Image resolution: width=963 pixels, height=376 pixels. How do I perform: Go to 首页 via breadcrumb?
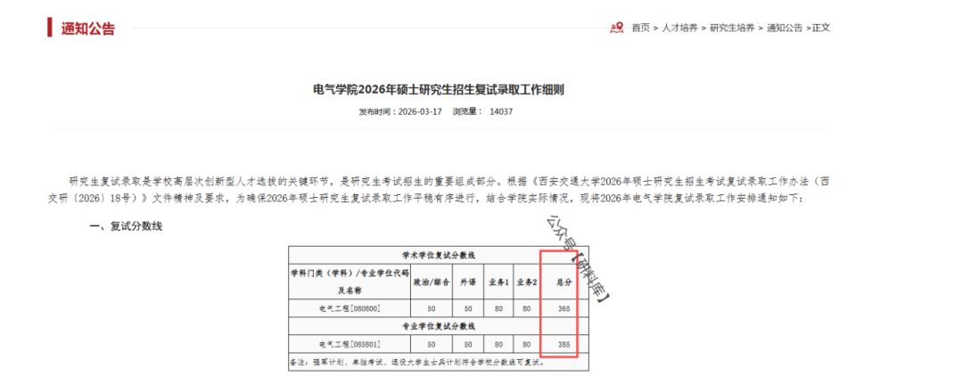click(640, 28)
